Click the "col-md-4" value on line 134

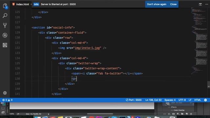(x=78, y=58)
